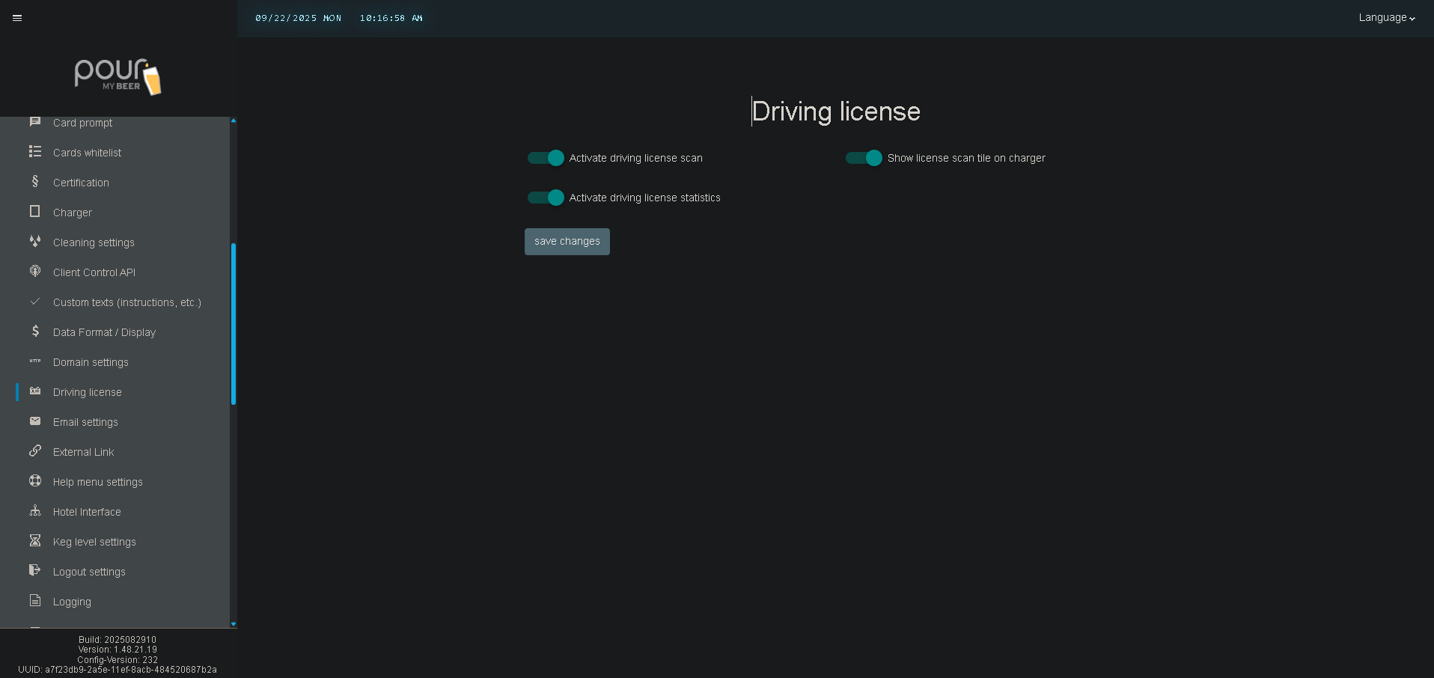Click the Cards whitelist list icon

coord(35,152)
